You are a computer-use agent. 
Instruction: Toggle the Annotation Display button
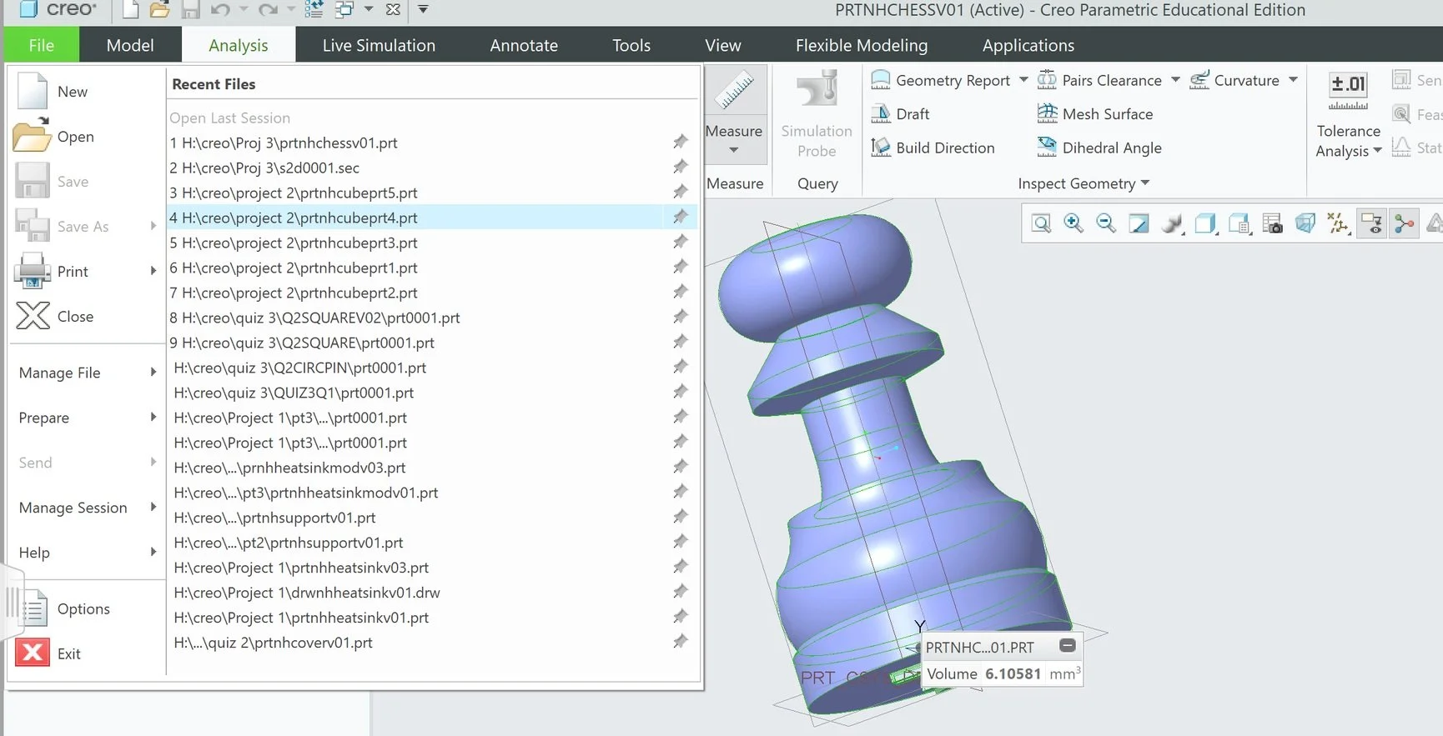click(1371, 223)
